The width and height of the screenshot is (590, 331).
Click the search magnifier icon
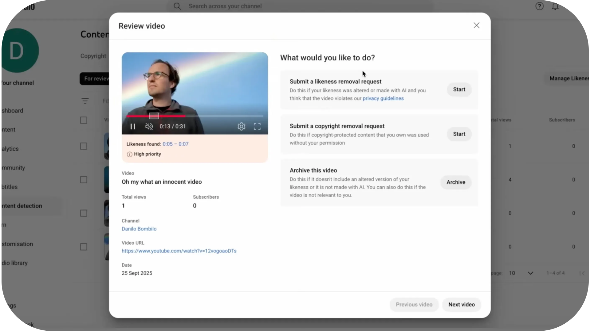pos(177,6)
